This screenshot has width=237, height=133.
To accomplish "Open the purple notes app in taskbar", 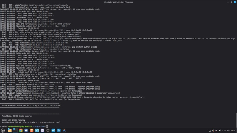I will pyautogui.click(x=42, y=130).
